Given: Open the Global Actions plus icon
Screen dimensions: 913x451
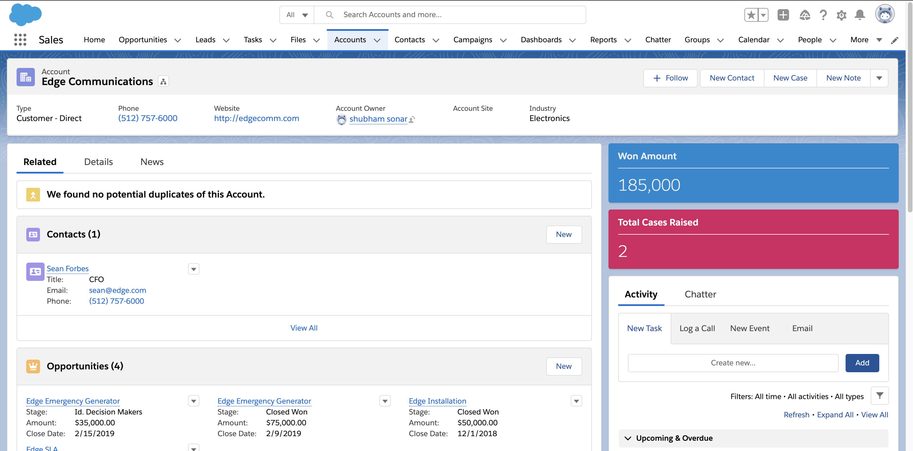Looking at the screenshot, I should click(x=783, y=15).
